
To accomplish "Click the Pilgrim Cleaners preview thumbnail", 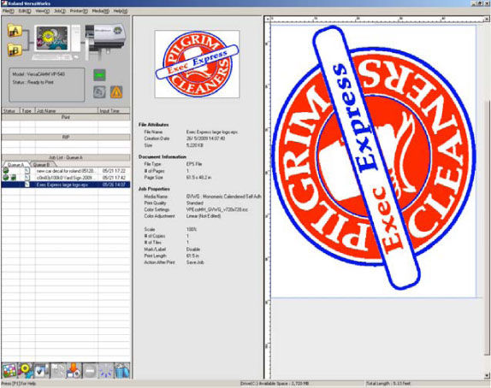I will (x=197, y=64).
